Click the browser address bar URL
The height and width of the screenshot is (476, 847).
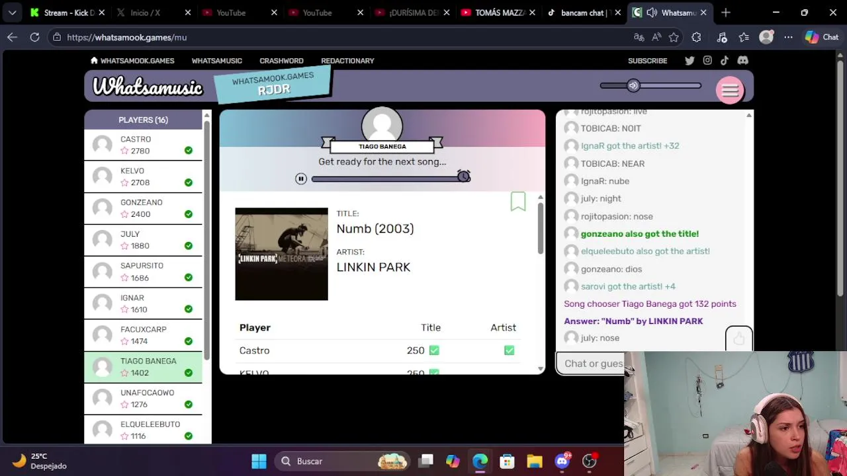(x=126, y=38)
